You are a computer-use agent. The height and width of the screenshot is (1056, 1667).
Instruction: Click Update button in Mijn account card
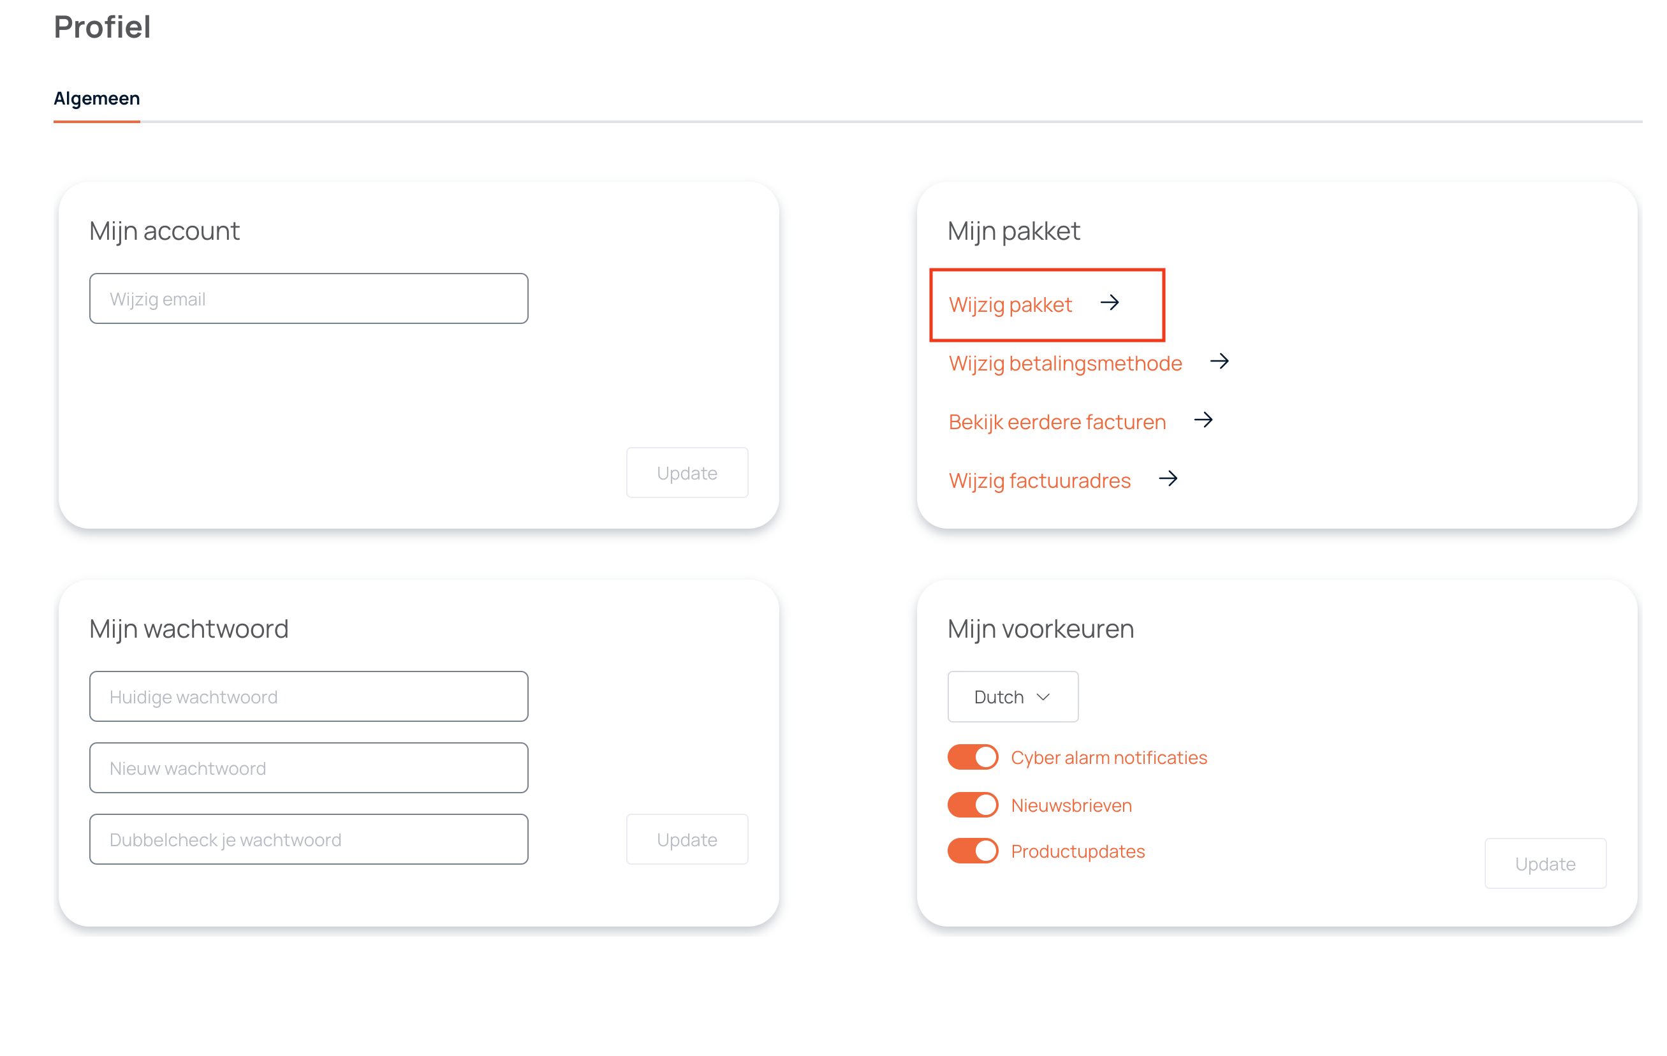[687, 473]
